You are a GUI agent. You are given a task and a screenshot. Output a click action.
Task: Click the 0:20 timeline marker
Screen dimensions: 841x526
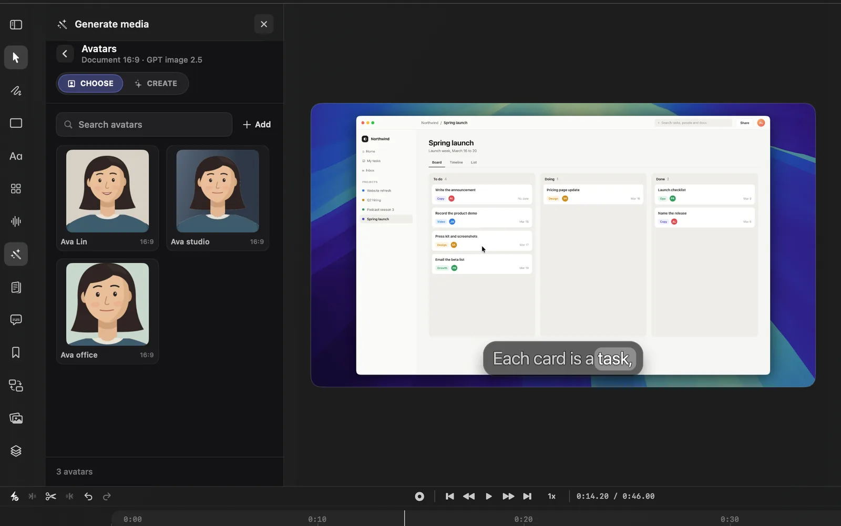tap(524, 519)
